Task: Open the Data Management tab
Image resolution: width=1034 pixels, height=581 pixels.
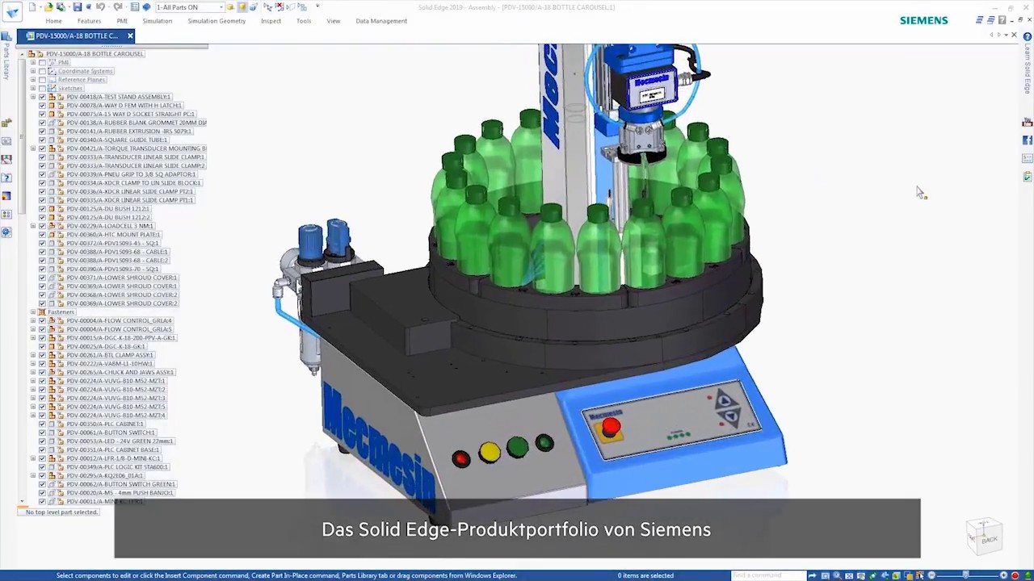Action: point(381,21)
